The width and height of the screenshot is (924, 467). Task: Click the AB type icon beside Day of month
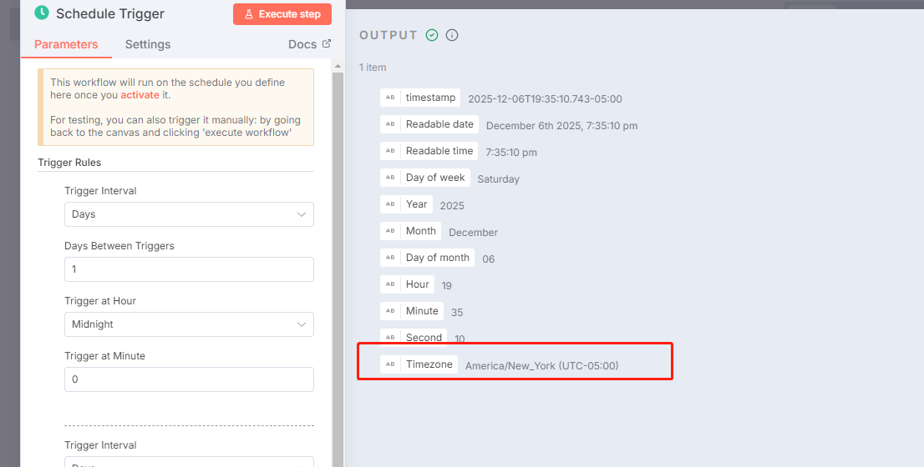point(390,258)
